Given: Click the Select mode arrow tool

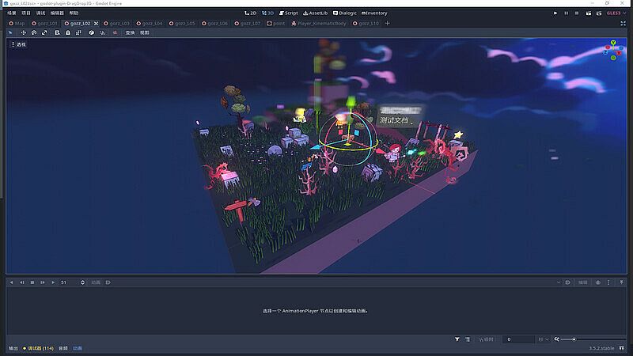Looking at the screenshot, I should tap(10, 32).
